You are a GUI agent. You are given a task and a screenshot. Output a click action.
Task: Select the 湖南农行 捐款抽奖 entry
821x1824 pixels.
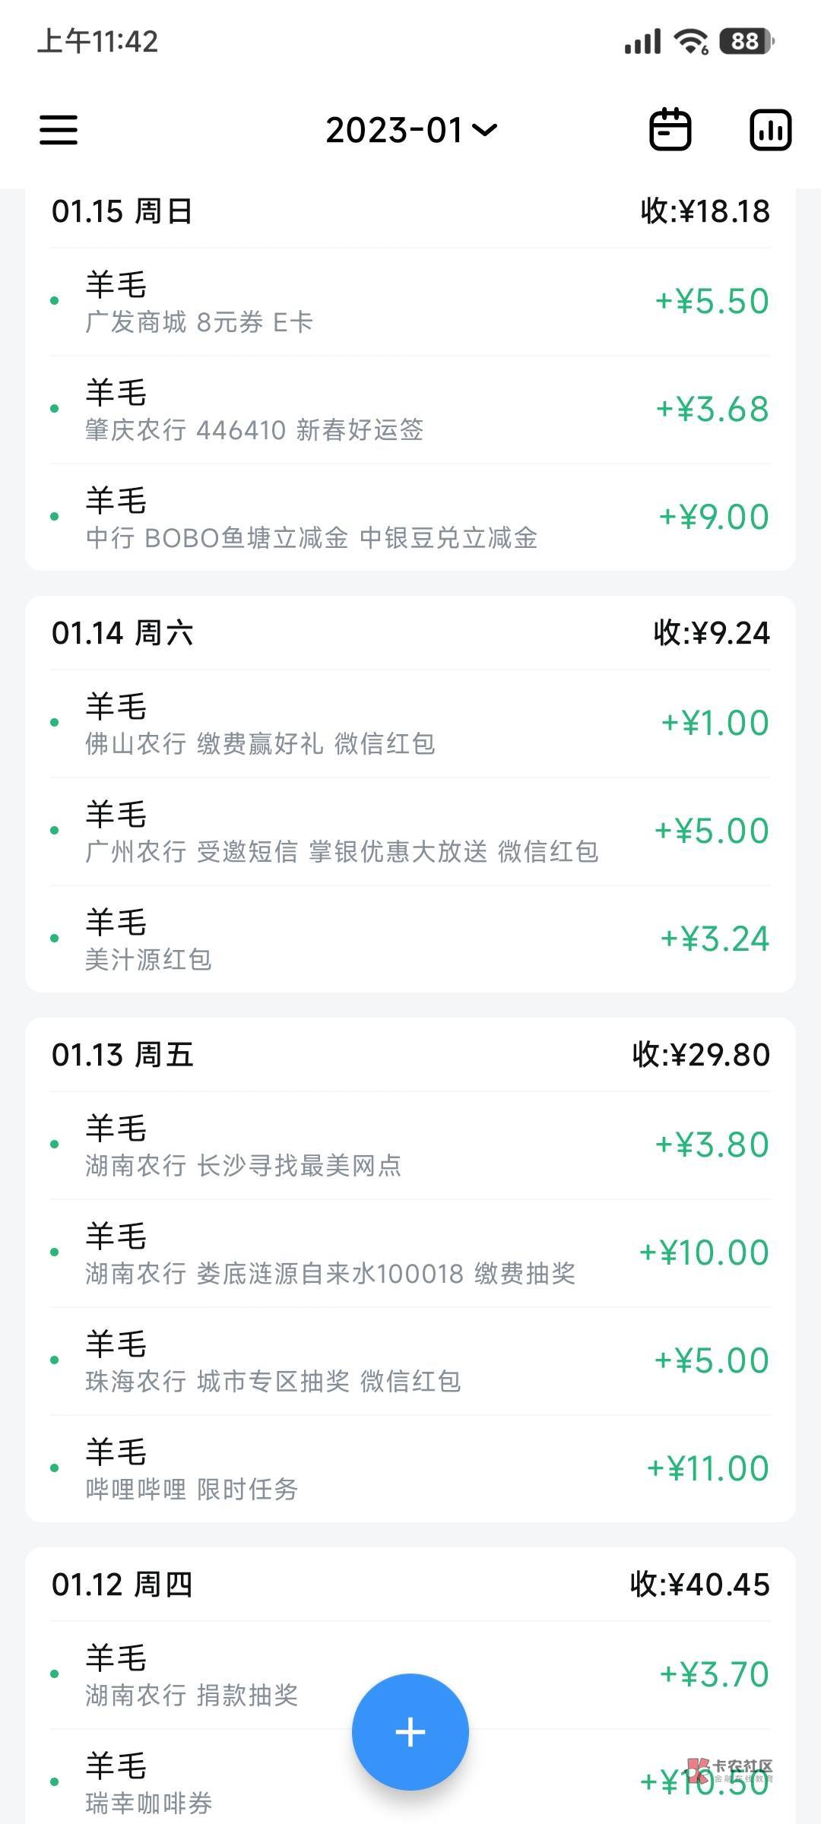(x=228, y=1675)
